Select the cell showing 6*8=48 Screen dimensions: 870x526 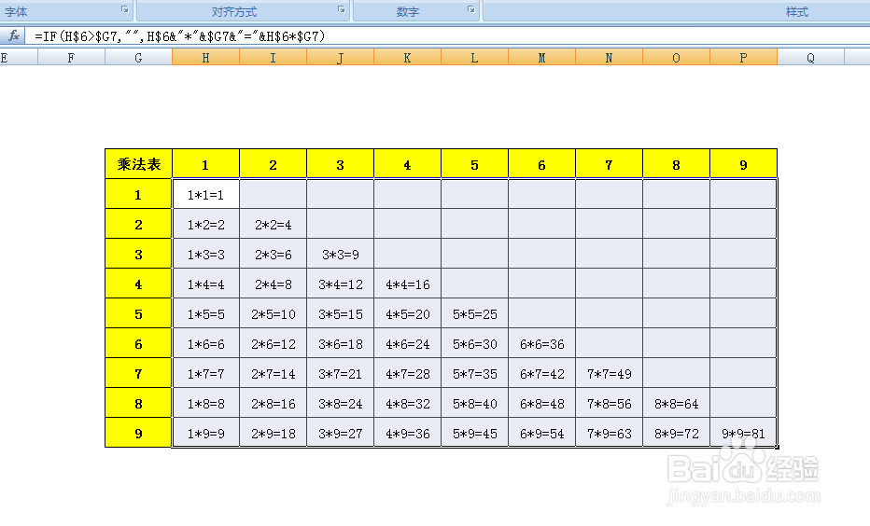[x=541, y=404]
